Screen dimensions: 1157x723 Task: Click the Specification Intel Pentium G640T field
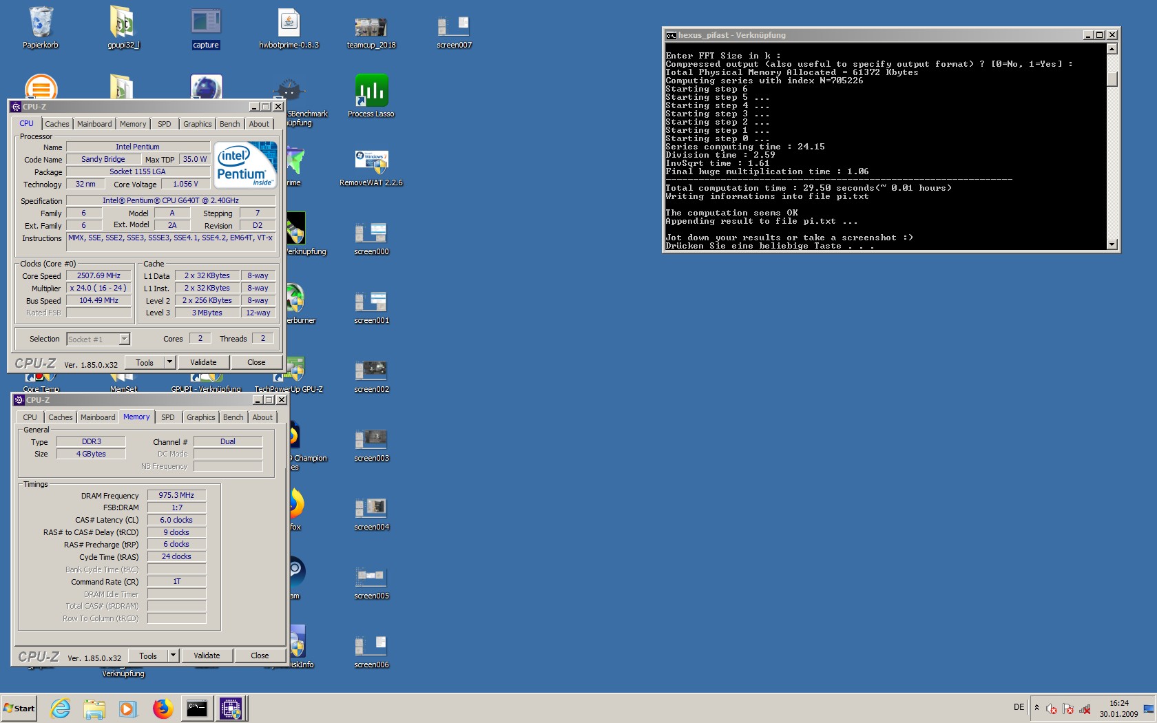pyautogui.click(x=171, y=200)
